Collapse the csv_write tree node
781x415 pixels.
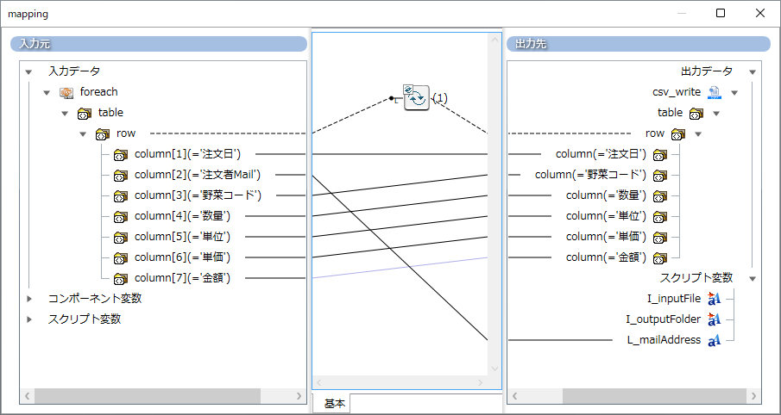click(x=734, y=92)
